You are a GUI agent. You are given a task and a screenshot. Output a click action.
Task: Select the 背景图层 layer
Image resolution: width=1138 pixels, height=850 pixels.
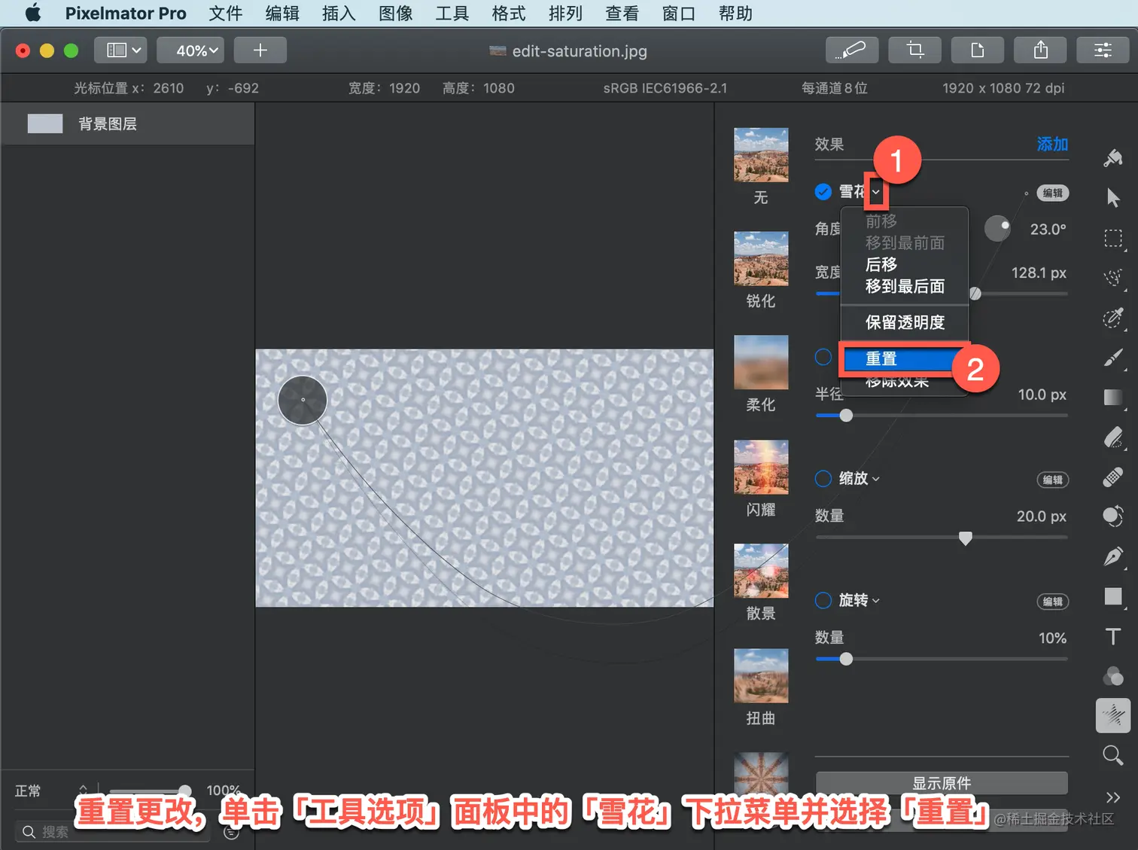click(x=128, y=123)
